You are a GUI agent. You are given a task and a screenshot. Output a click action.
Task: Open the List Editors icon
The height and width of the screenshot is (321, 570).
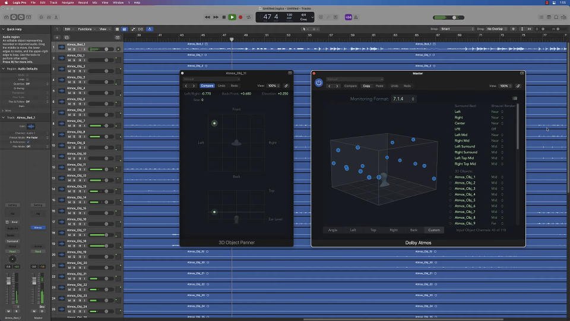(541, 17)
